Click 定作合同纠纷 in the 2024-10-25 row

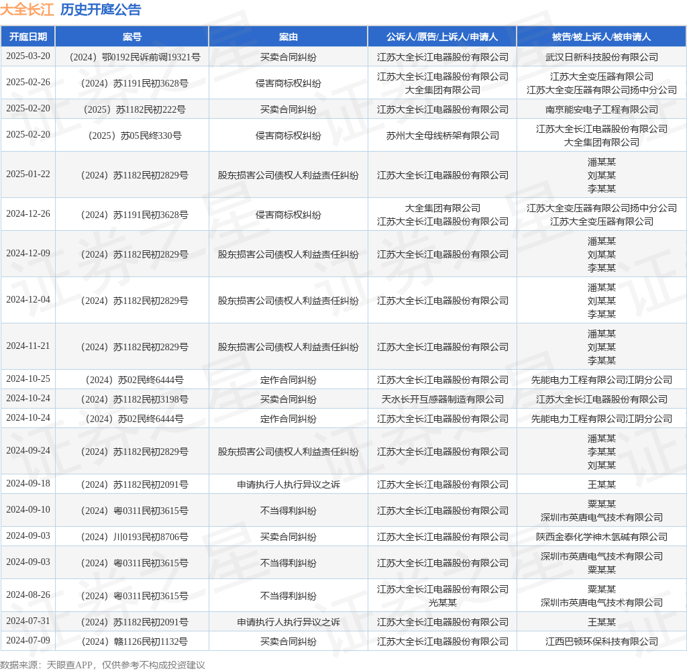(288, 380)
